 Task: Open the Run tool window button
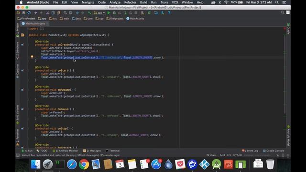pos(27,151)
